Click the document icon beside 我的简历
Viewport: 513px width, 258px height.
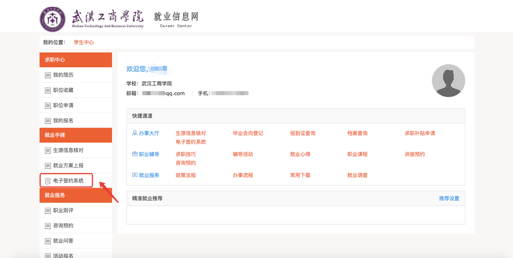click(48, 75)
